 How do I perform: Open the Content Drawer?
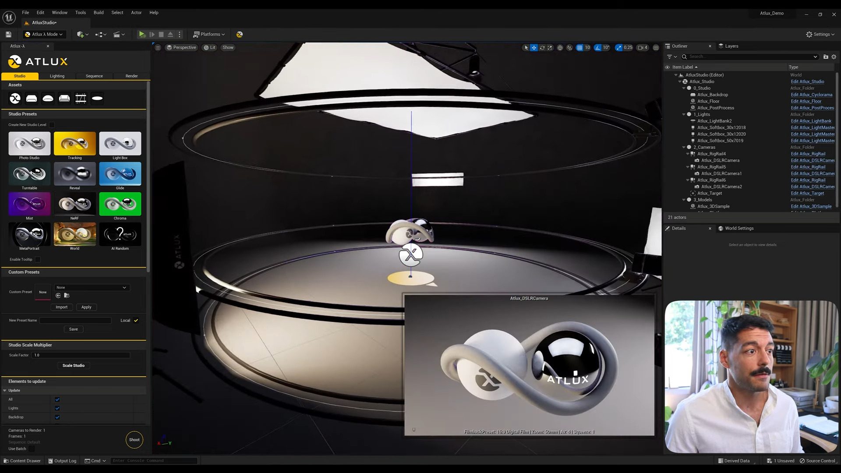coord(22,461)
